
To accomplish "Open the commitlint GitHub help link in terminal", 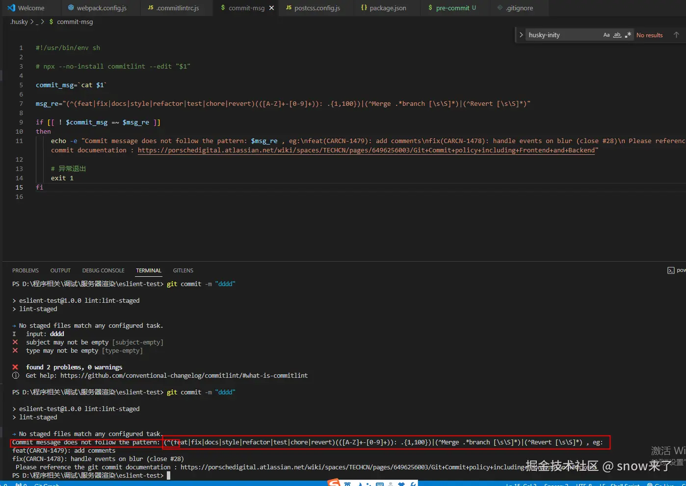I will tap(184, 375).
